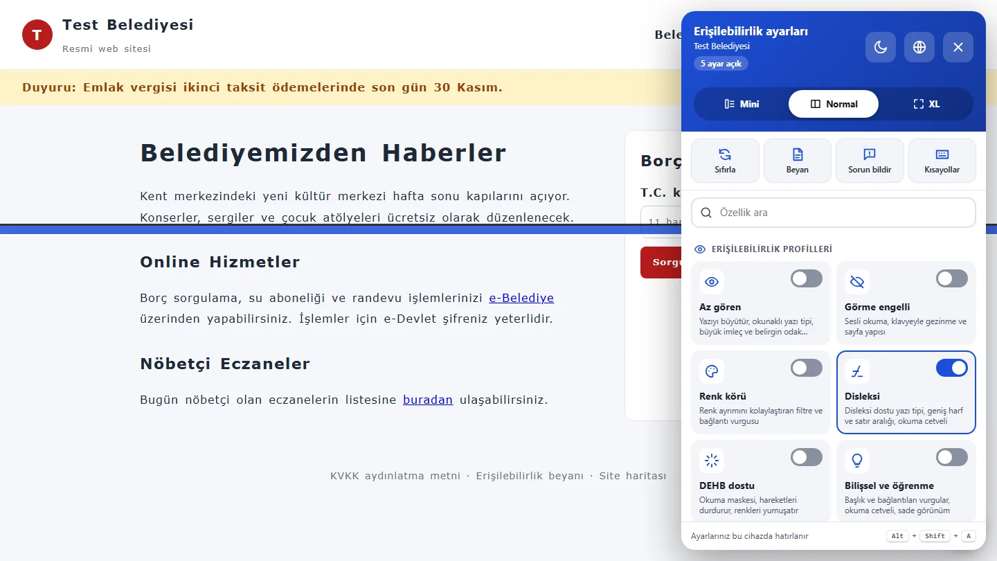Follow the "buradan" pharmacy list link
This screenshot has width=997, height=561.
pyautogui.click(x=428, y=400)
